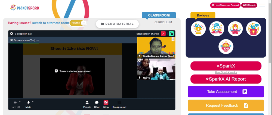Screen dimensions: 272x115
Task: Expand camera options chevron
Action: pyautogui.click(x=20, y=101)
